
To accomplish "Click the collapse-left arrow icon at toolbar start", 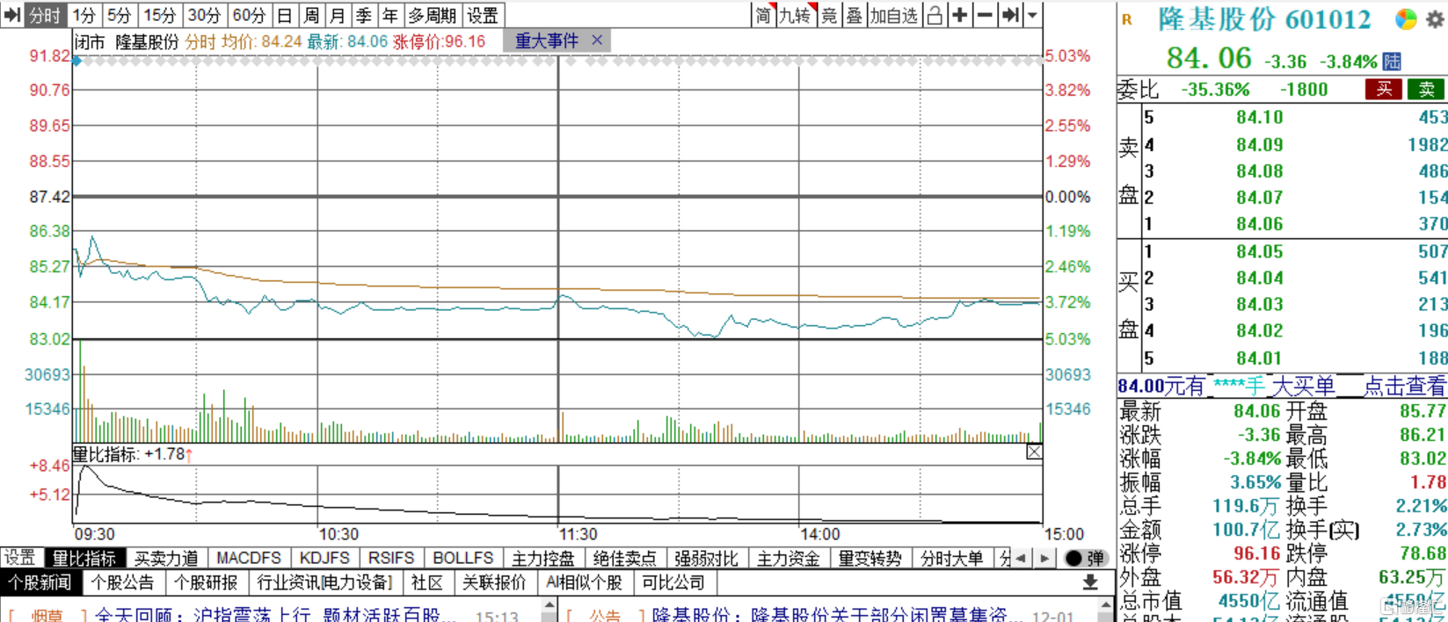I will [x=12, y=15].
